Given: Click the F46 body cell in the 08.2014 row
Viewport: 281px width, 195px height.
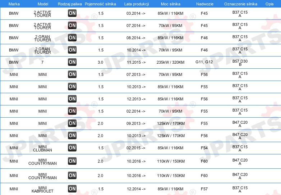Looking at the screenshot, I should pos(204,38).
